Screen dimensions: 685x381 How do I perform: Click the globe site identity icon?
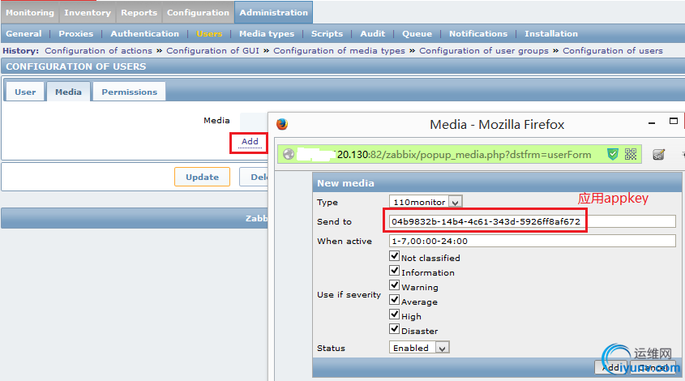coord(289,154)
